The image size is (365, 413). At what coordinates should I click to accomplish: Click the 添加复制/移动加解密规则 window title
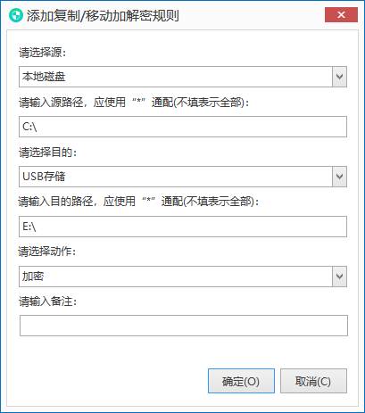pyautogui.click(x=103, y=15)
